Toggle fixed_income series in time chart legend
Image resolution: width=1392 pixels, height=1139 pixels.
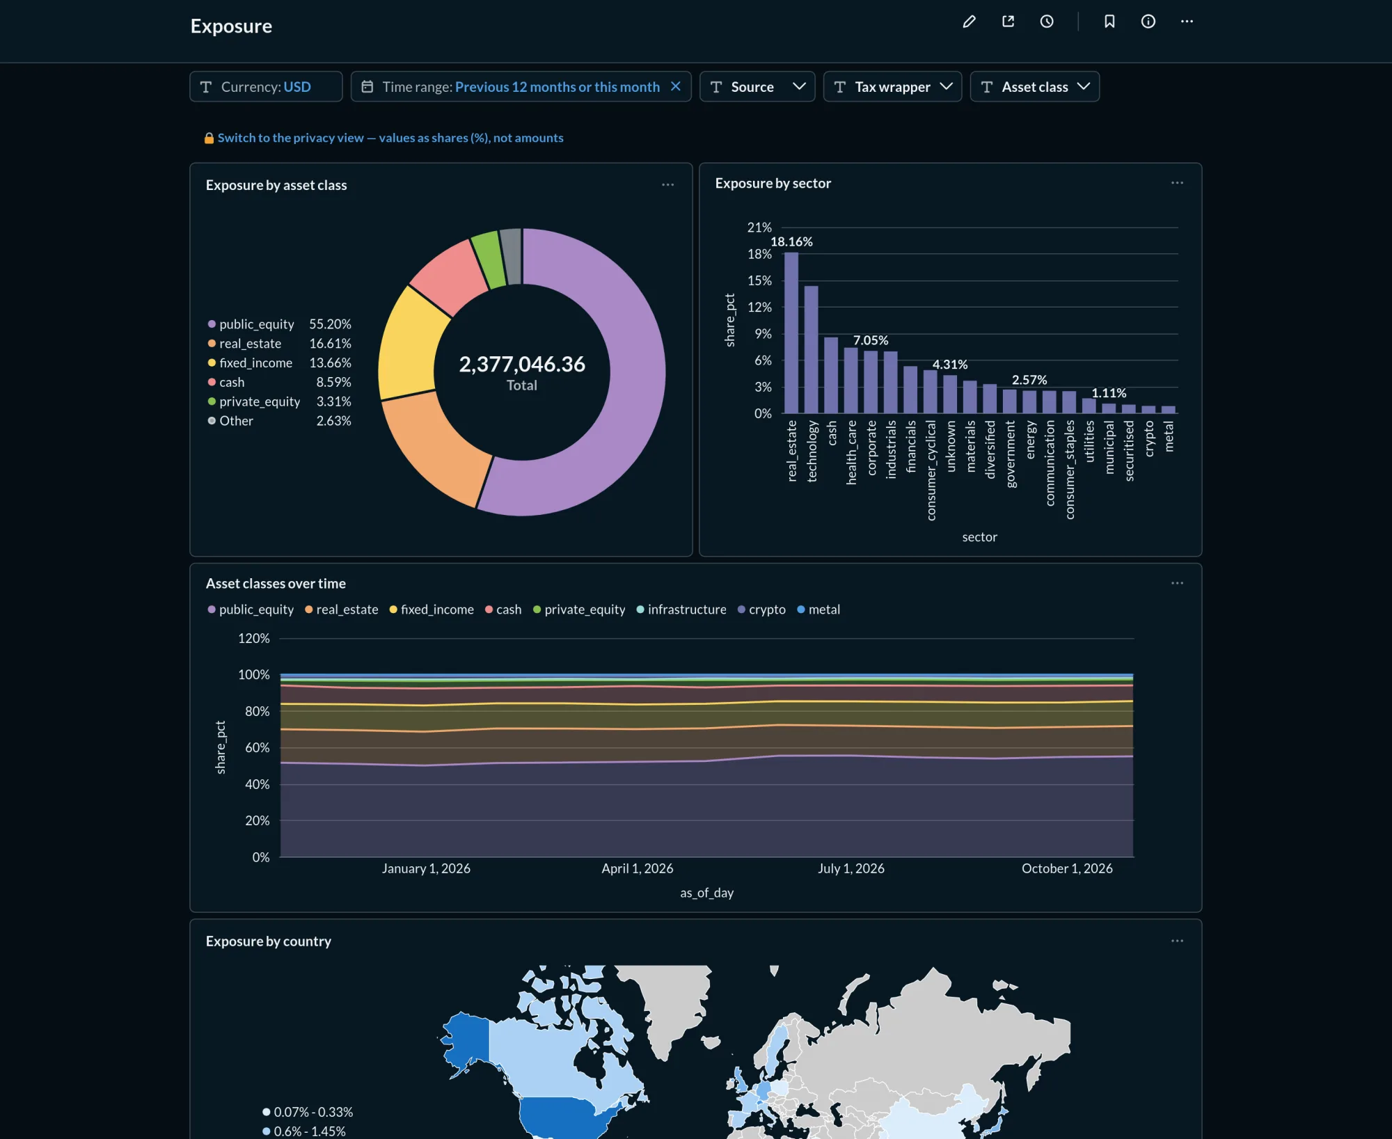[432, 610]
